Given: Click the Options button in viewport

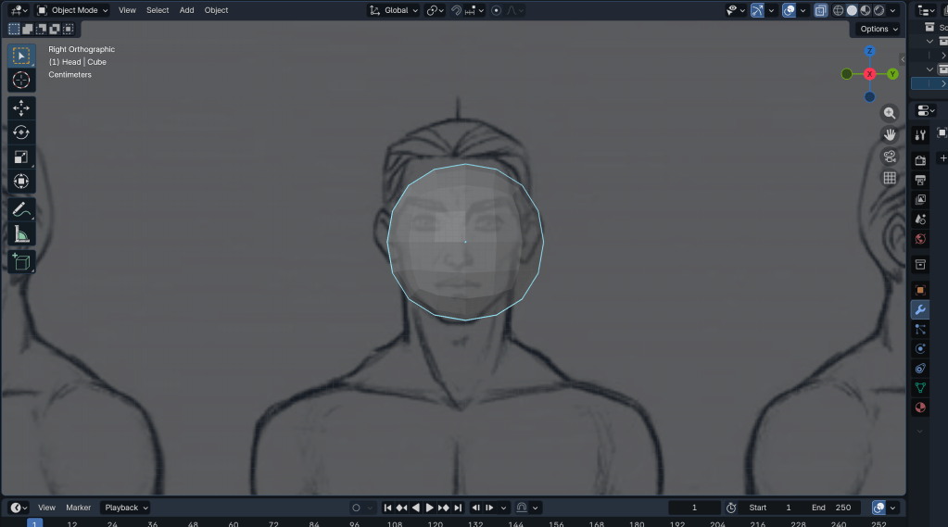Looking at the screenshot, I should [878, 29].
